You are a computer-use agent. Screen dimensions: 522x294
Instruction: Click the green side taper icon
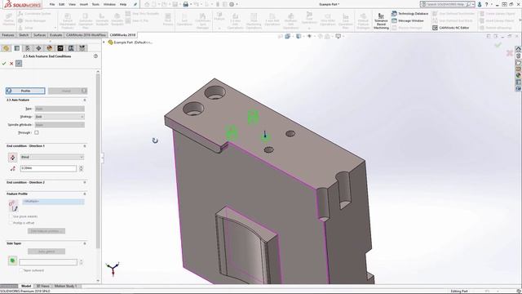(x=12, y=261)
